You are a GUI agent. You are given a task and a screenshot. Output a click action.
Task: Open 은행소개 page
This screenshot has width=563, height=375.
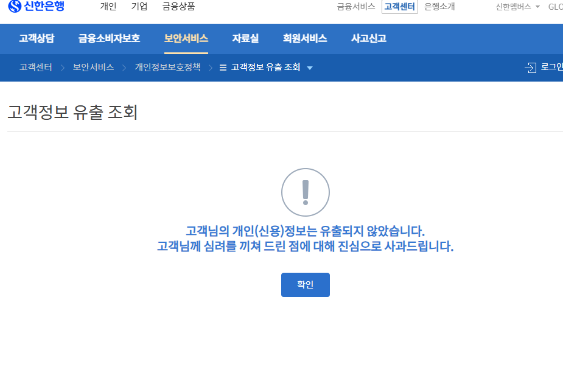[439, 7]
